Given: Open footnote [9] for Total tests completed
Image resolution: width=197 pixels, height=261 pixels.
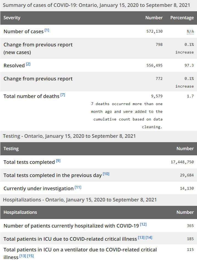Looking at the screenshot, I should point(58,161).
